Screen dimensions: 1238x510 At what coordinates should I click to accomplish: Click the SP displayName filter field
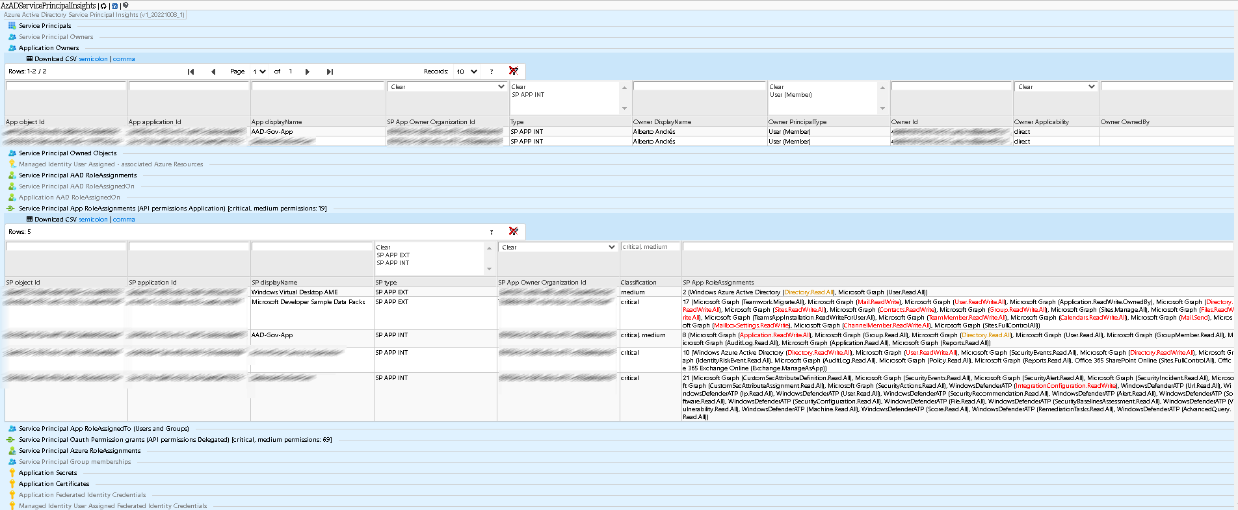(x=312, y=246)
